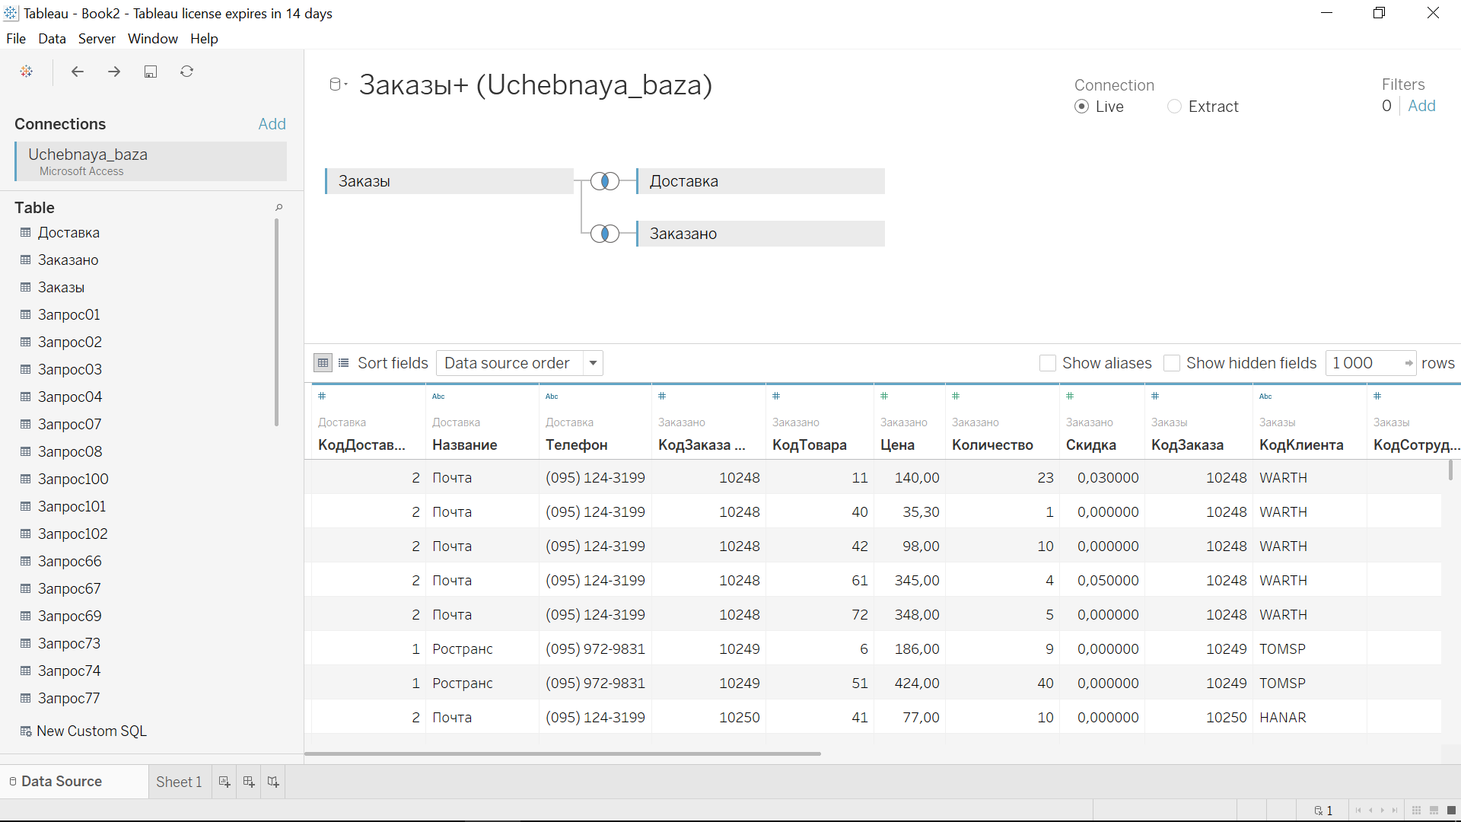Image resolution: width=1461 pixels, height=822 pixels.
Task: Open the Data menu
Action: click(x=52, y=39)
